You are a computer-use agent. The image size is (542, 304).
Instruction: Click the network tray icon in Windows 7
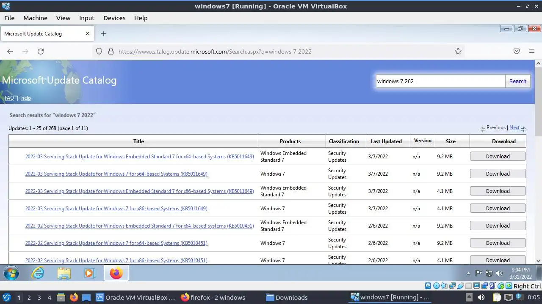tap(489, 273)
